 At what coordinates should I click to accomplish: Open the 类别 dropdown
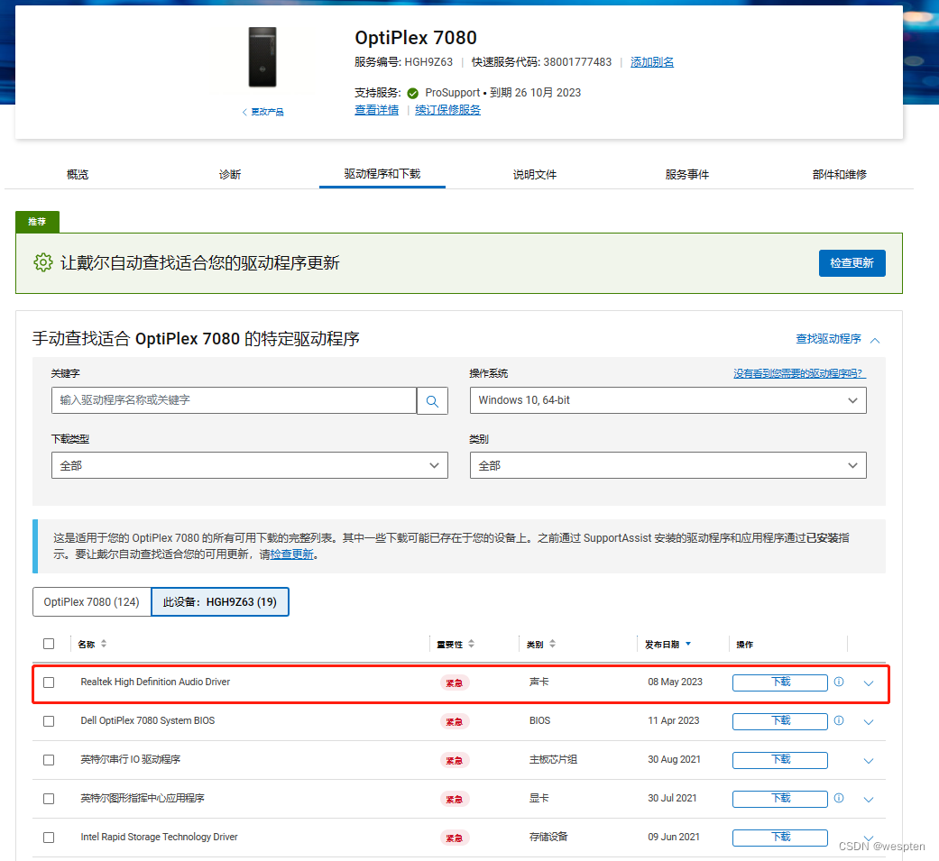pos(667,465)
